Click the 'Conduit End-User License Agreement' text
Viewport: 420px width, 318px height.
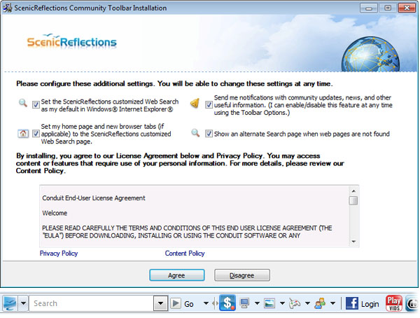coord(94,198)
